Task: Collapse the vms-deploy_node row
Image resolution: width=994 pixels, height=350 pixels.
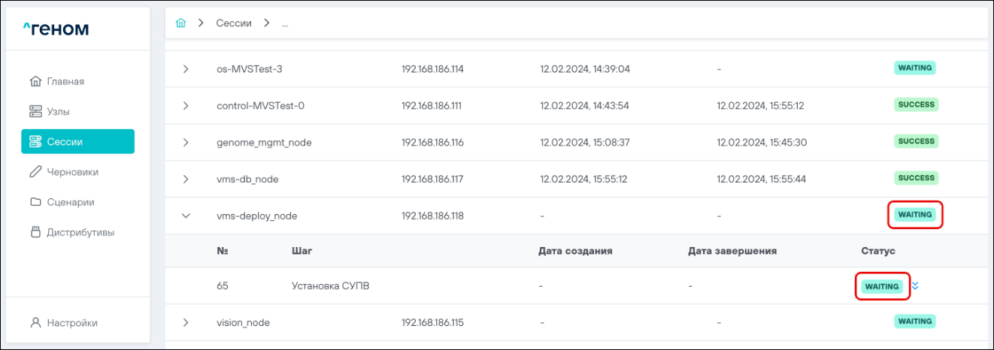Action: pos(186,216)
